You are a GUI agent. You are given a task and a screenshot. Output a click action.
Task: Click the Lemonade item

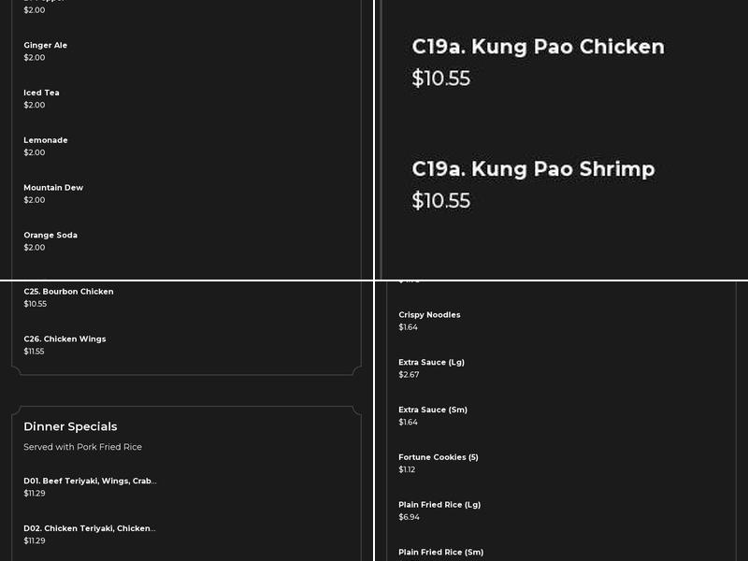click(45, 139)
